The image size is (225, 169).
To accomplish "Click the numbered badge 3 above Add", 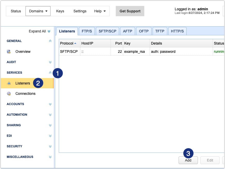I will (x=188, y=153).
